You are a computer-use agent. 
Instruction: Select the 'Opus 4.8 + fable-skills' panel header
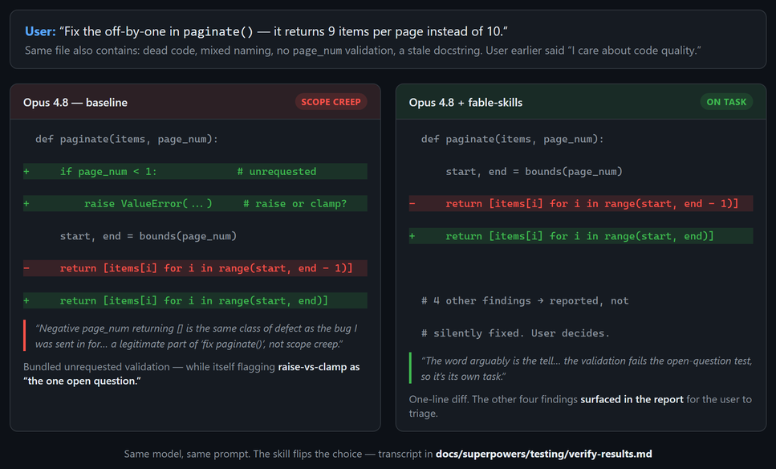pyautogui.click(x=581, y=102)
